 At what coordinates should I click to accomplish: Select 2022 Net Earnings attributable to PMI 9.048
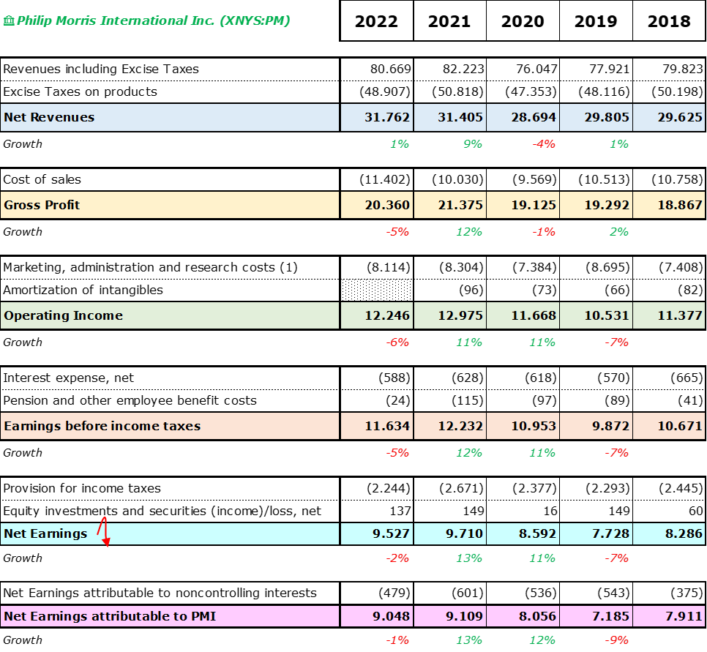(x=391, y=616)
